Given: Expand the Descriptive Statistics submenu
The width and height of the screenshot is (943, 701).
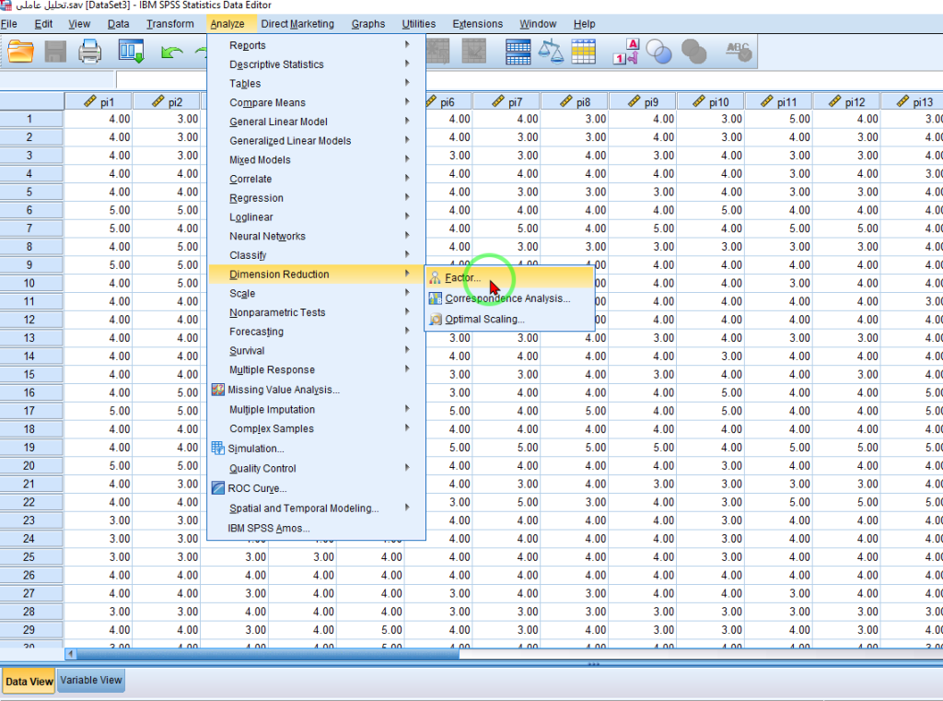Looking at the screenshot, I should click(x=276, y=64).
